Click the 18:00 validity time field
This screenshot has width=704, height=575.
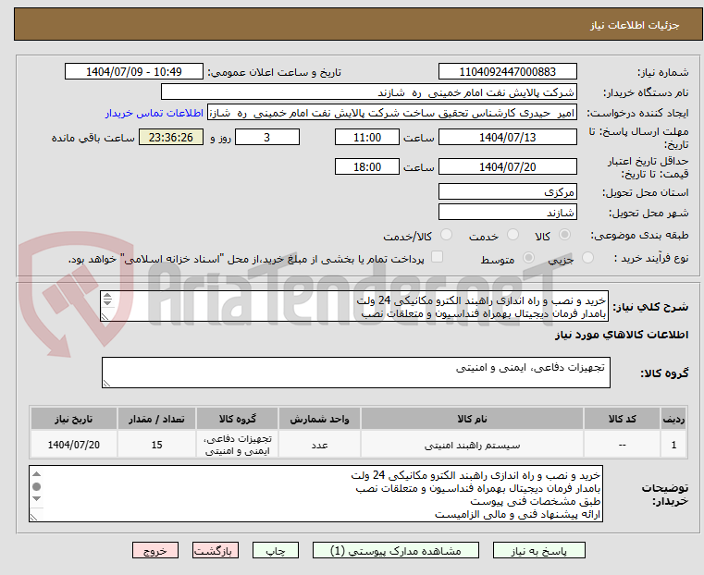[367, 166]
